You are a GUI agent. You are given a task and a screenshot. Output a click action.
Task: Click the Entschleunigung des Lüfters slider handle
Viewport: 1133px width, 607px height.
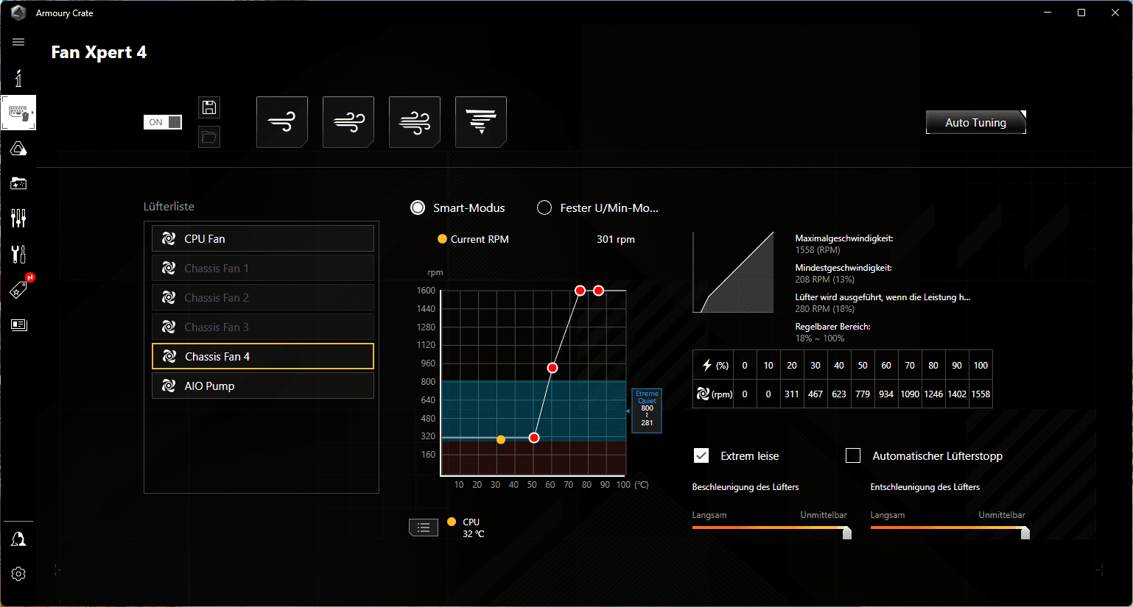click(1025, 533)
